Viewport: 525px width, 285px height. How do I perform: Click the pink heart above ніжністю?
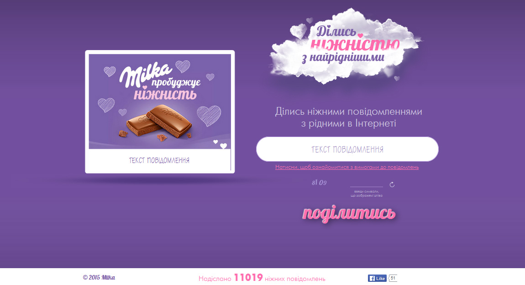tap(360, 36)
